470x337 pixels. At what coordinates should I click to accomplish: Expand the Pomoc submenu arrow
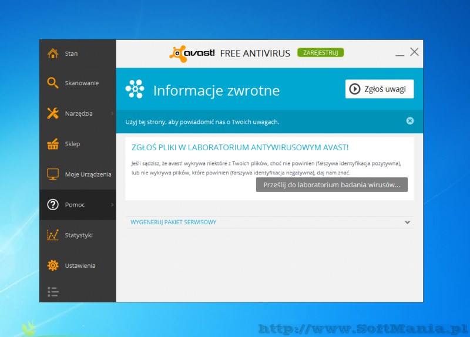click(112, 205)
